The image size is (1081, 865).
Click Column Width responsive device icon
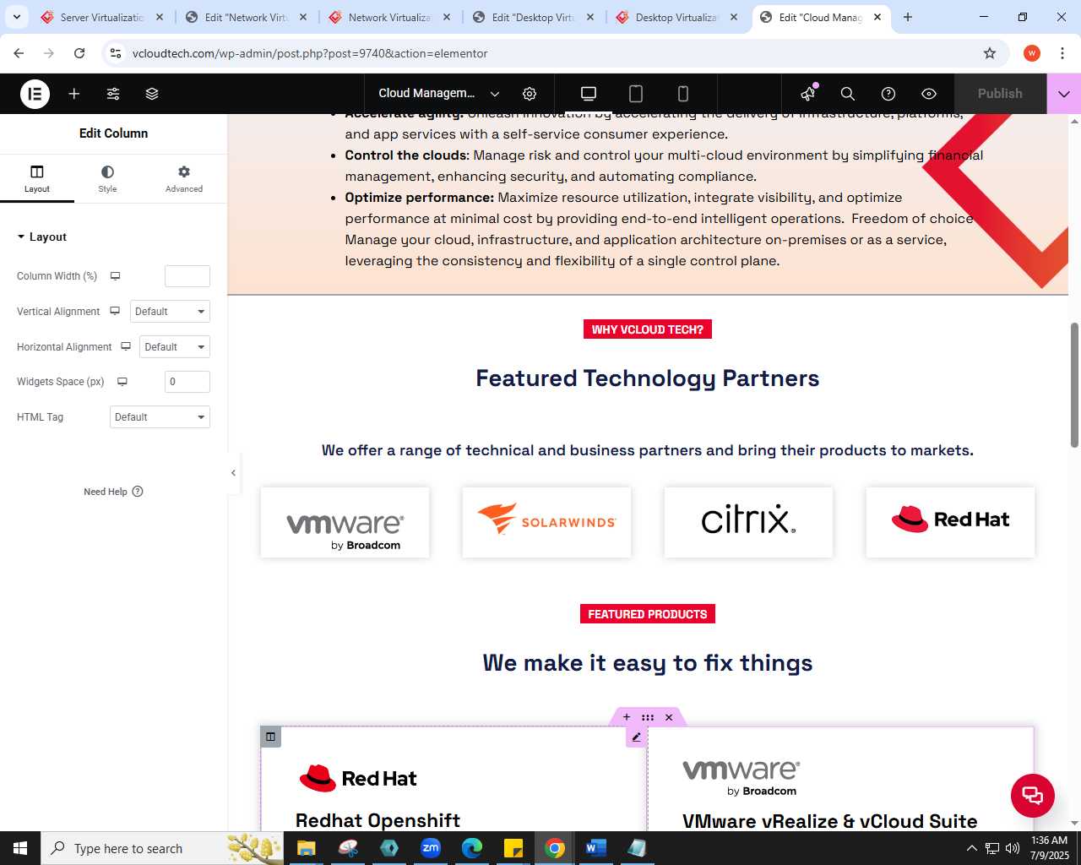pyautogui.click(x=116, y=276)
